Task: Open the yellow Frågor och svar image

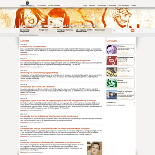Action: coord(112,72)
